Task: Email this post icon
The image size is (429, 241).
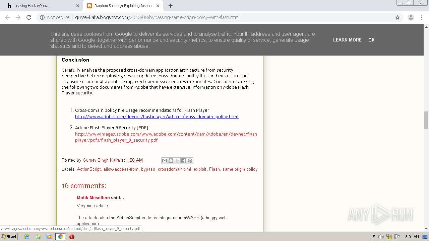Action: point(165,161)
